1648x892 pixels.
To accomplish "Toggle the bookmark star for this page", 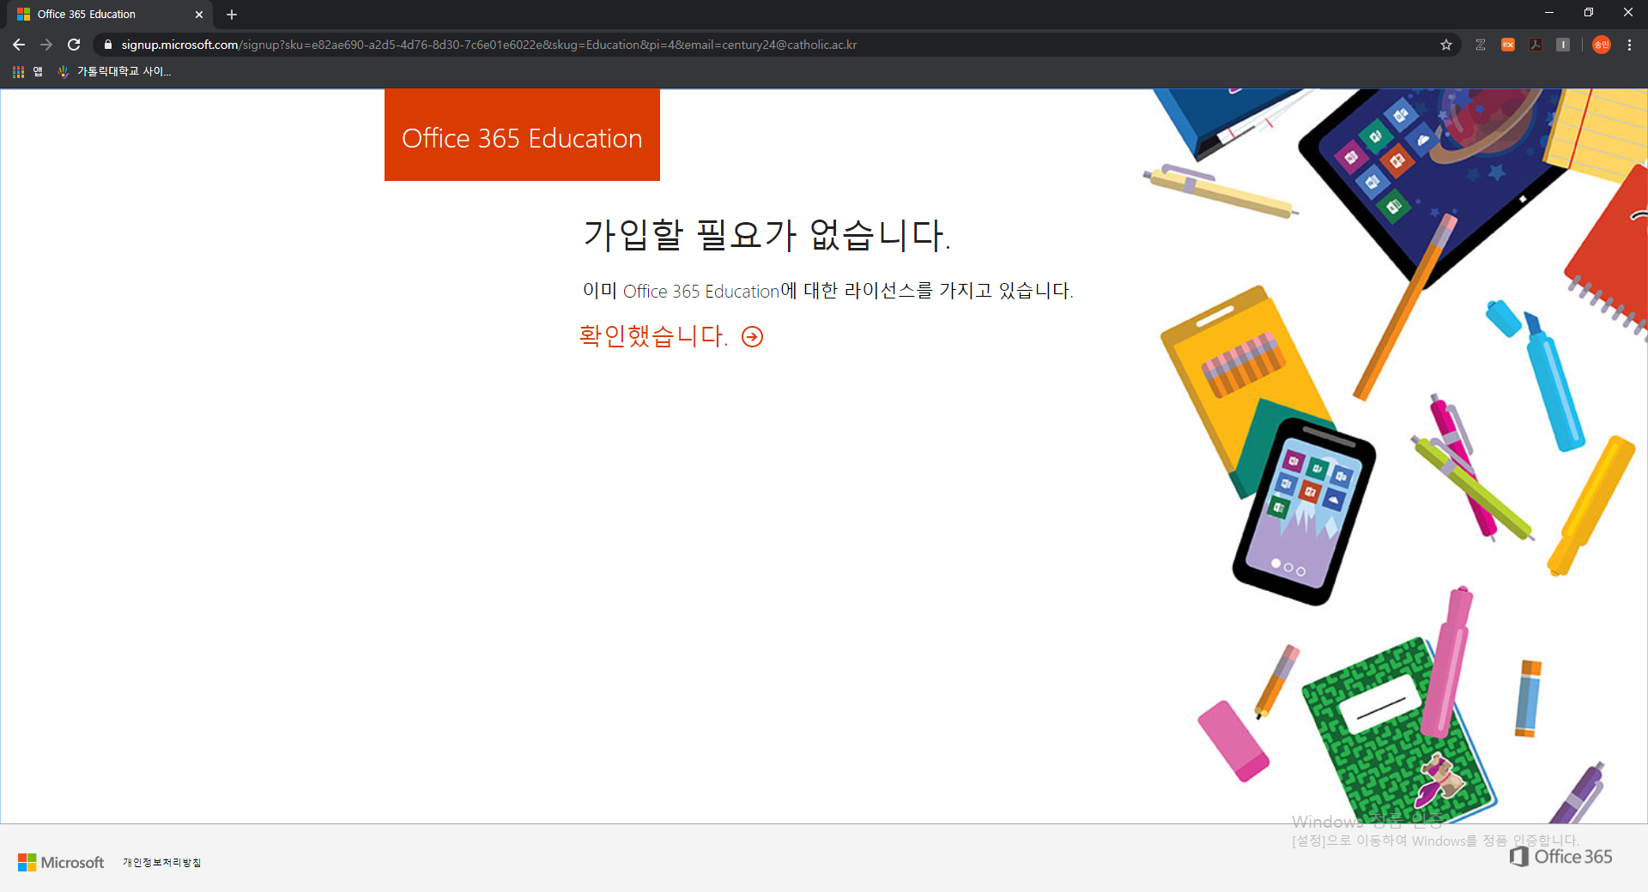I will [1447, 45].
